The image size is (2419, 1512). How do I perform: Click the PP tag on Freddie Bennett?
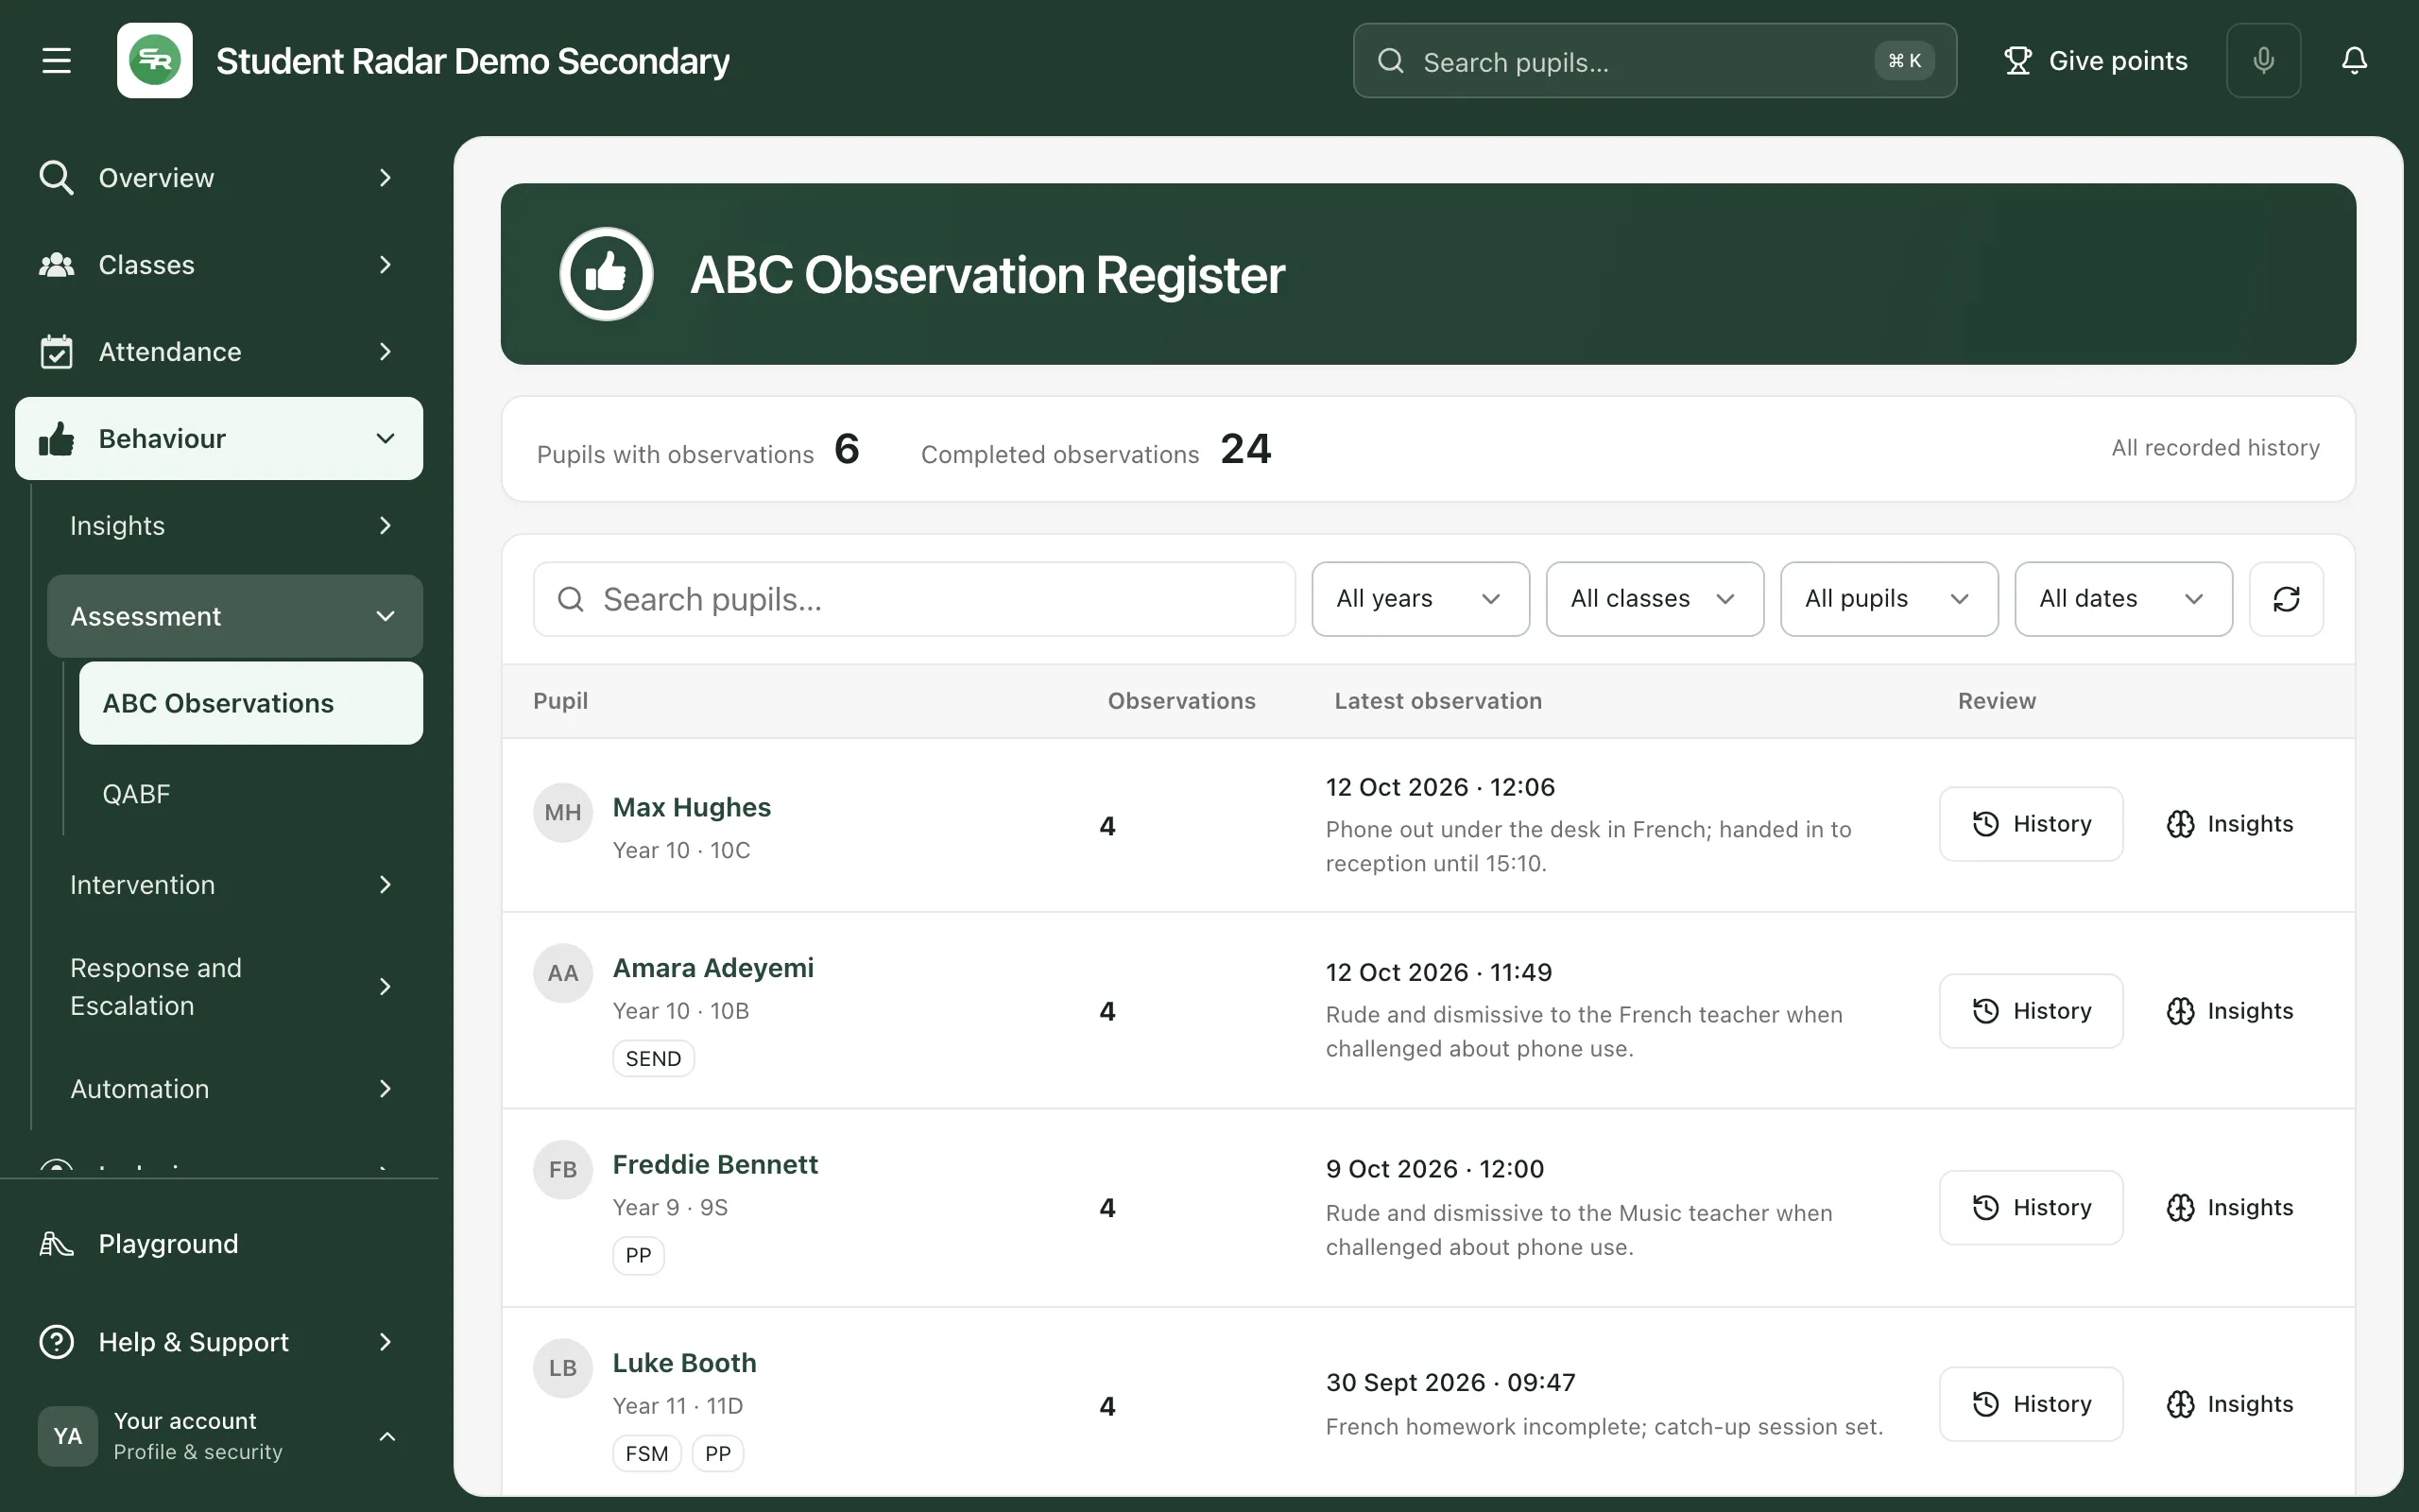pos(638,1255)
